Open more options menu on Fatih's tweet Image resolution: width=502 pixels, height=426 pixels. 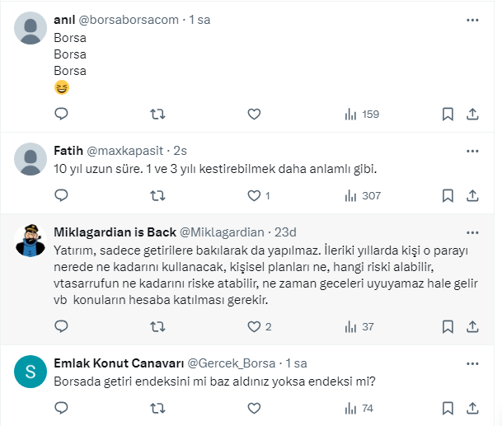pyautogui.click(x=472, y=151)
